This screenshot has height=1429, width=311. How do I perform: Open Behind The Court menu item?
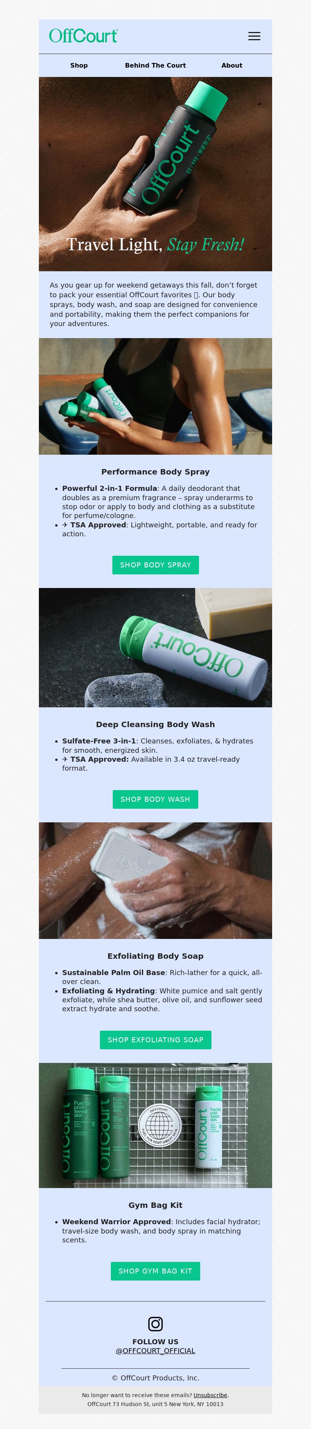click(155, 65)
